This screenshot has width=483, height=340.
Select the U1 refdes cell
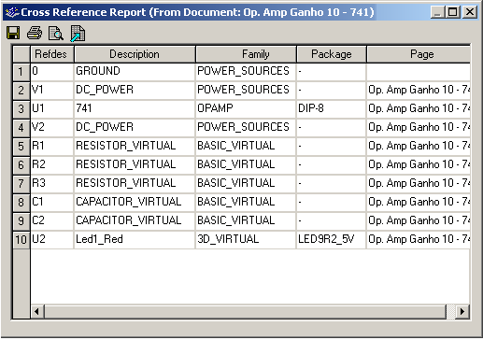click(x=52, y=109)
